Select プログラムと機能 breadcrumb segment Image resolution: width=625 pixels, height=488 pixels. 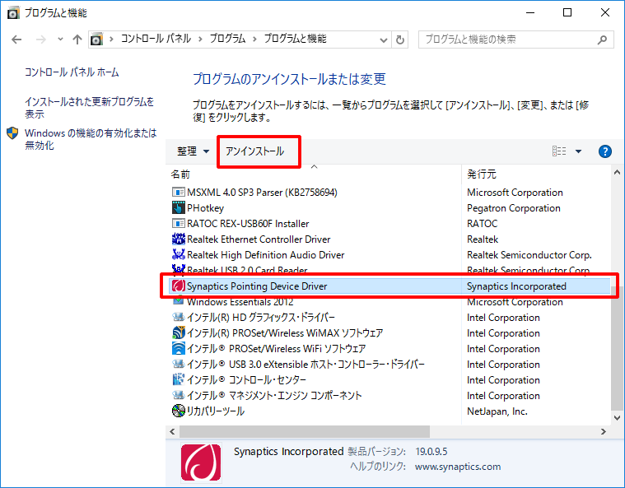[x=296, y=39]
